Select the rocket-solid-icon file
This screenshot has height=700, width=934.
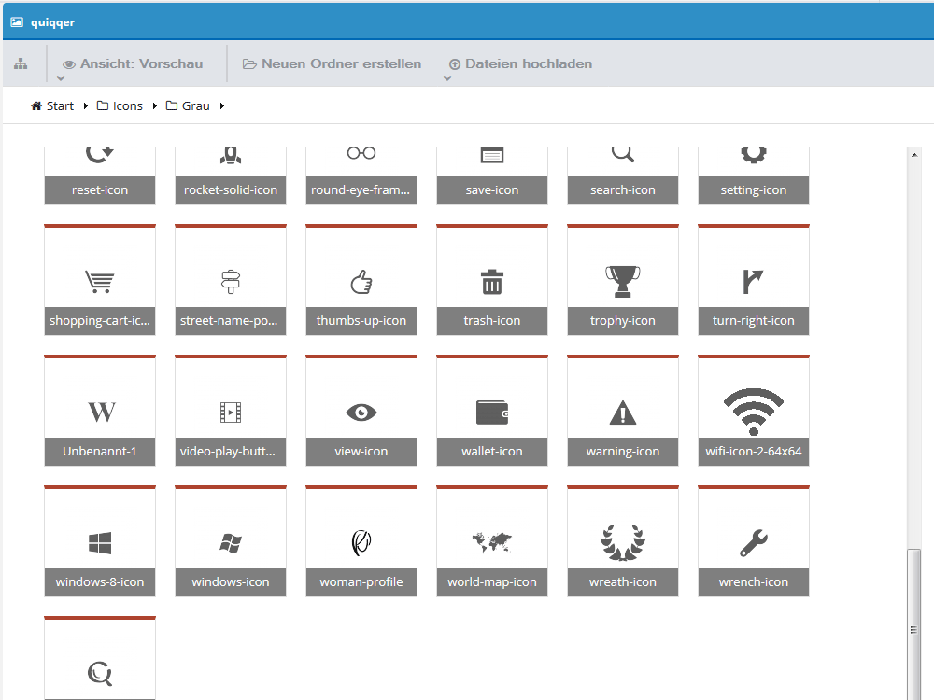click(231, 175)
